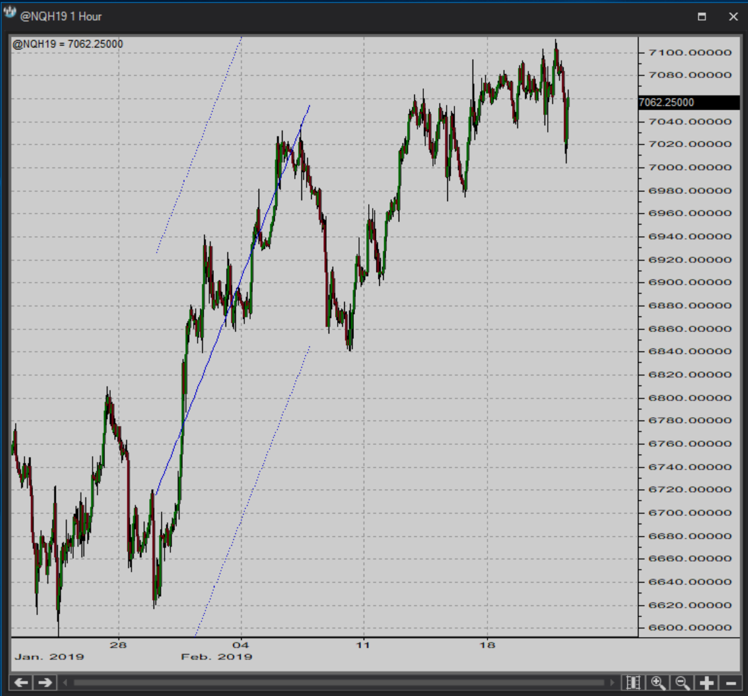The image size is (748, 696).
Task: Click the Feb. 2019 date axis label
Action: point(216,657)
